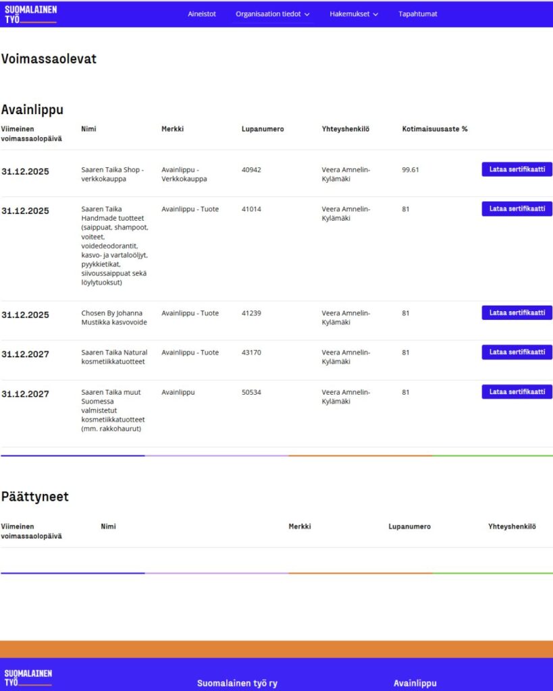
Task: Click permit number 41014
Action: [251, 209]
